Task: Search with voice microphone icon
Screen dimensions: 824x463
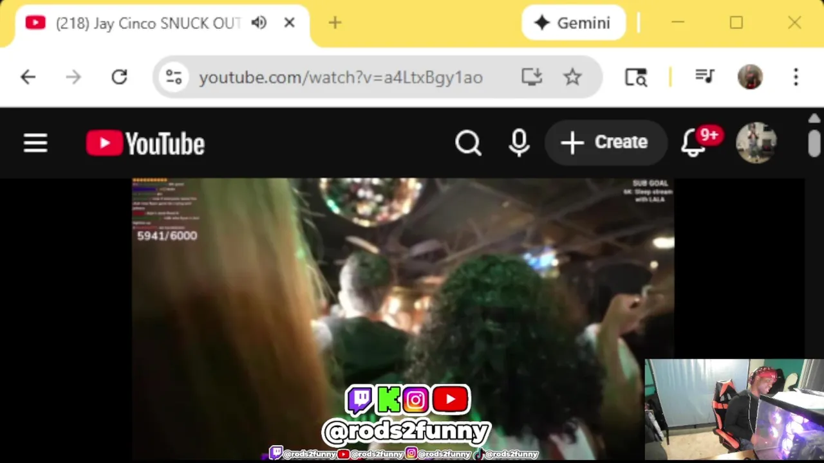Action: coord(519,143)
